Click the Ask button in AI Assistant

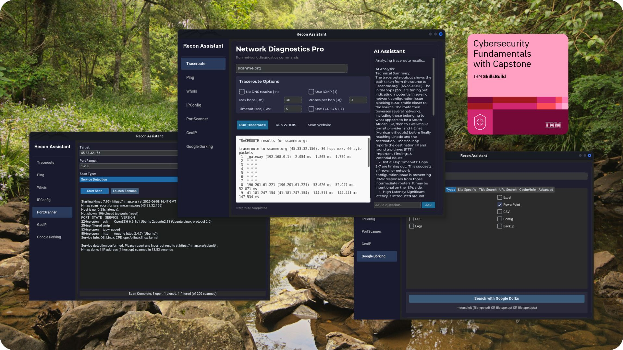tap(428, 205)
